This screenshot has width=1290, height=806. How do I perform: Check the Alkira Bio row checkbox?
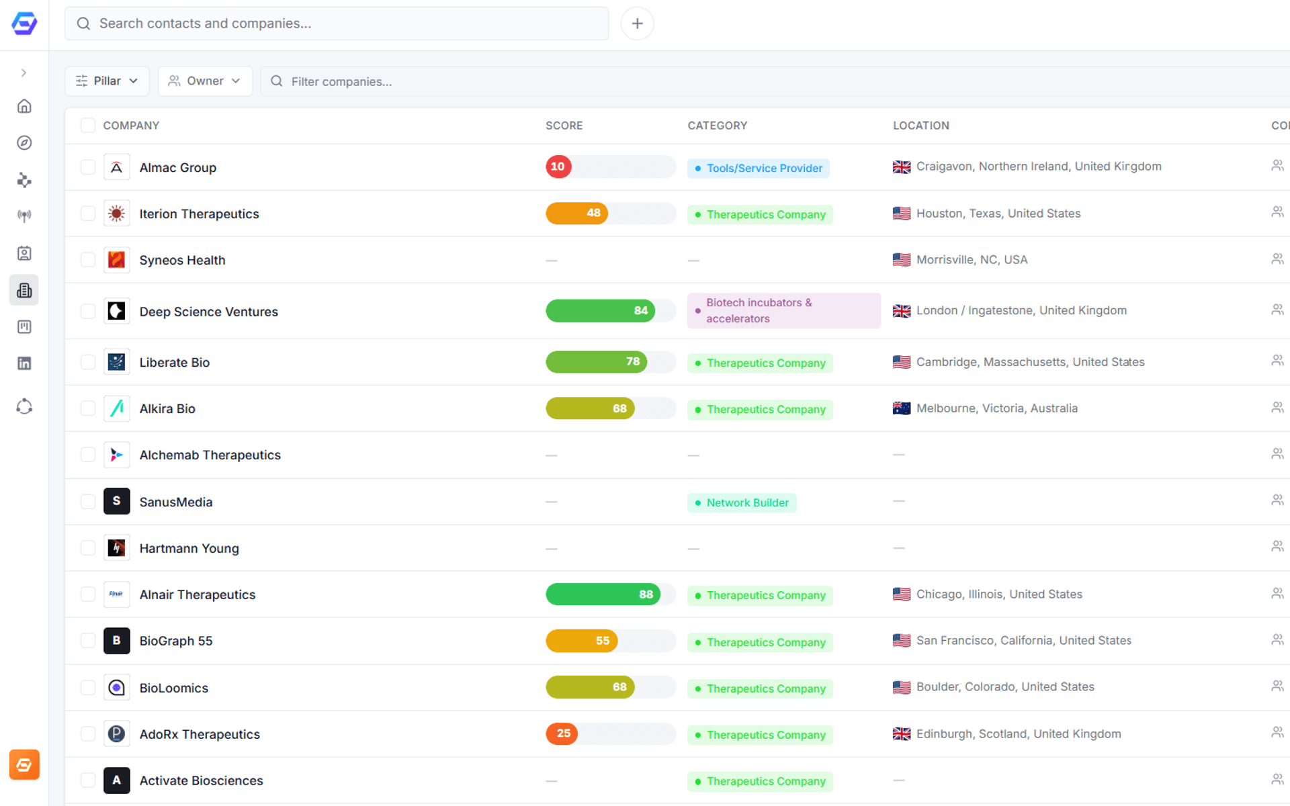point(88,408)
